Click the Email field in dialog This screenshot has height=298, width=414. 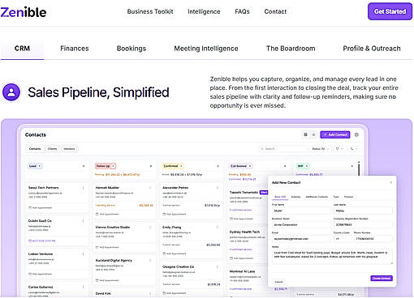[301, 239]
